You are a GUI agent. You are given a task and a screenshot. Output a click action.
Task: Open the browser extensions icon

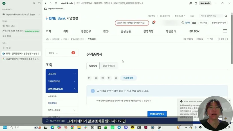(x=196, y=3)
